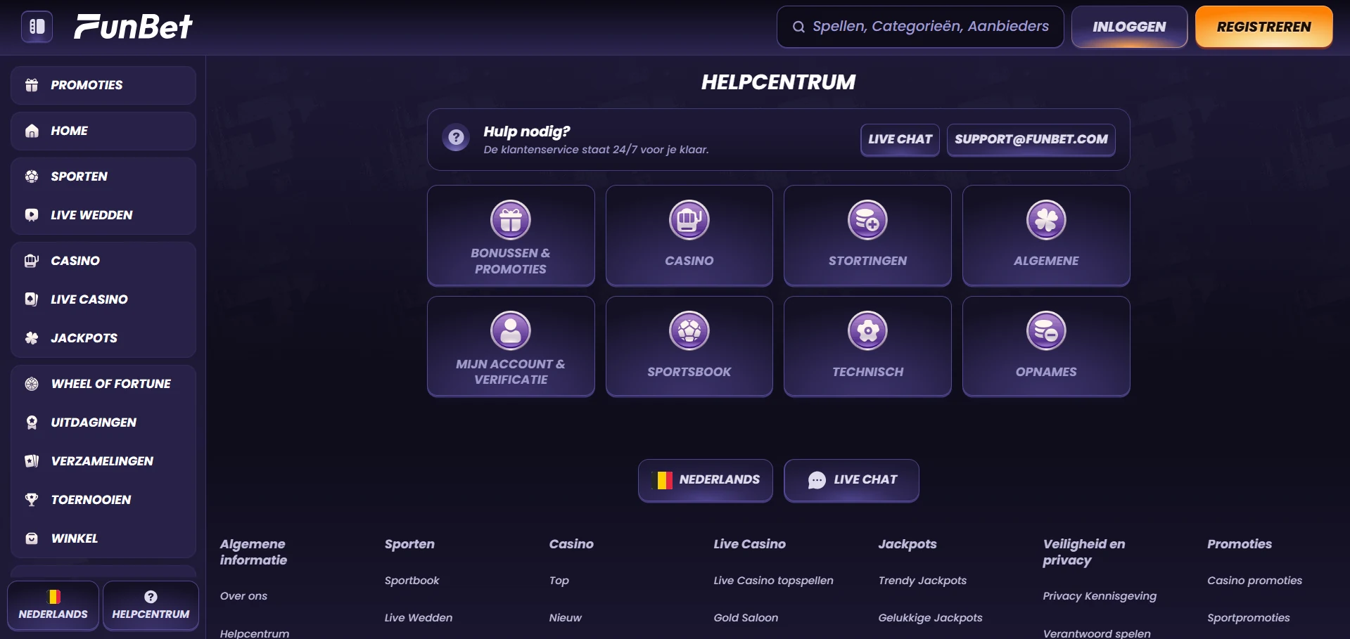Image resolution: width=1350 pixels, height=639 pixels.
Task: Open Sporten in the sidebar
Action: 103,176
